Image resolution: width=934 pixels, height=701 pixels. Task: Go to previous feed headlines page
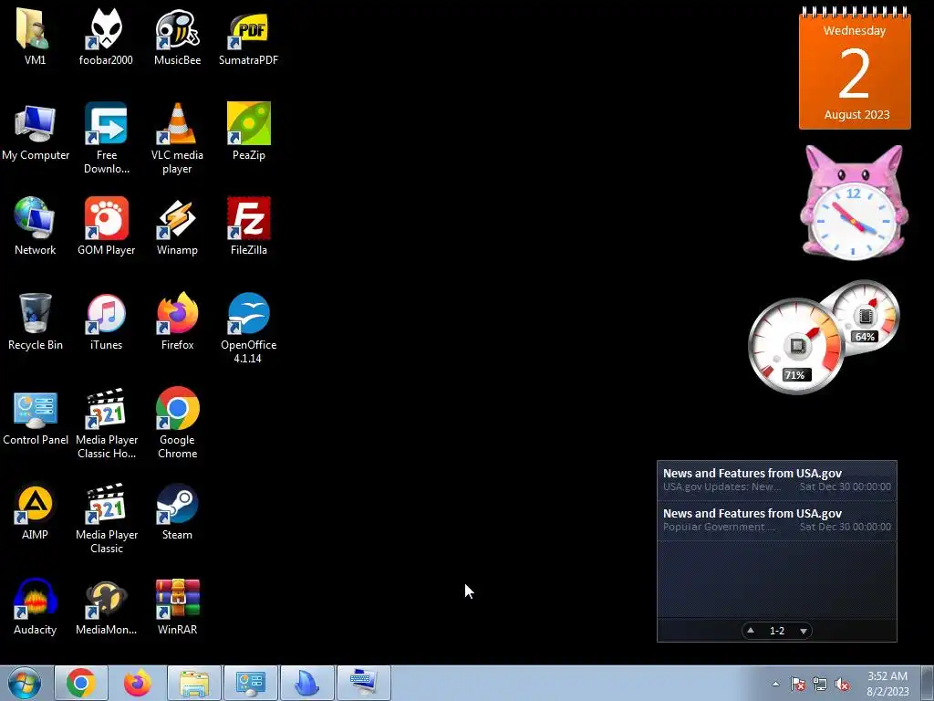tap(751, 630)
